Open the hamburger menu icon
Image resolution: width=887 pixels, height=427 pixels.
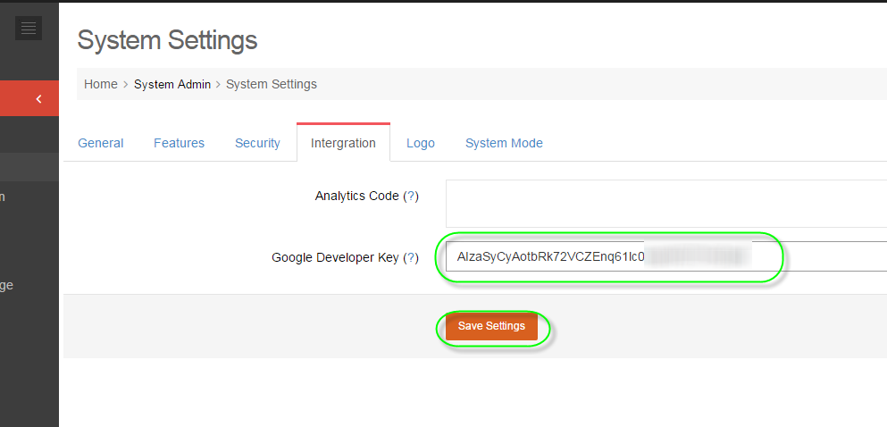(x=29, y=29)
